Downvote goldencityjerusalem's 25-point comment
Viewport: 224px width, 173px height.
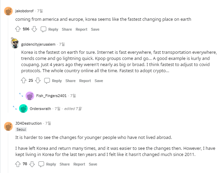38,80
